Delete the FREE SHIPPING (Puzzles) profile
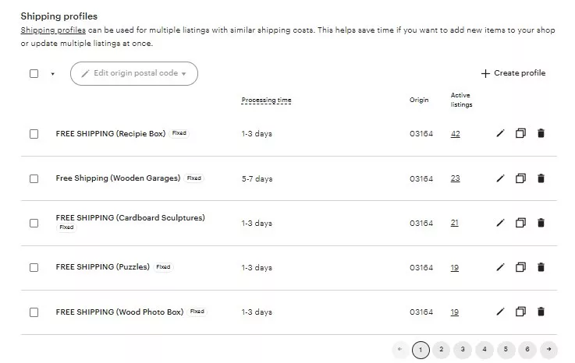The width and height of the screenshot is (575, 363). tap(541, 267)
